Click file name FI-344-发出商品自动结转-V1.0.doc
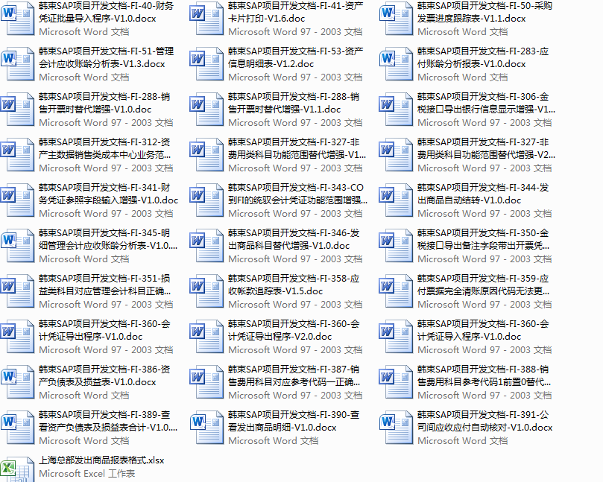Image resolution: width=603 pixels, height=482 pixels. point(483,194)
